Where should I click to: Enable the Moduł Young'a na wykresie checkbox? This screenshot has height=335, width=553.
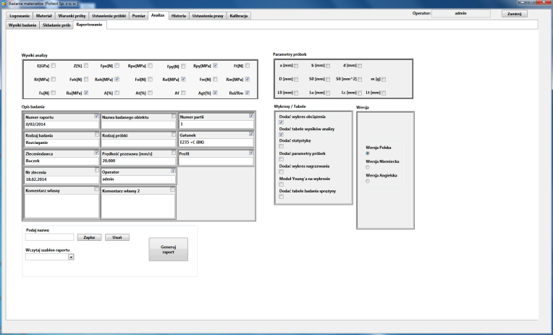(x=281, y=185)
